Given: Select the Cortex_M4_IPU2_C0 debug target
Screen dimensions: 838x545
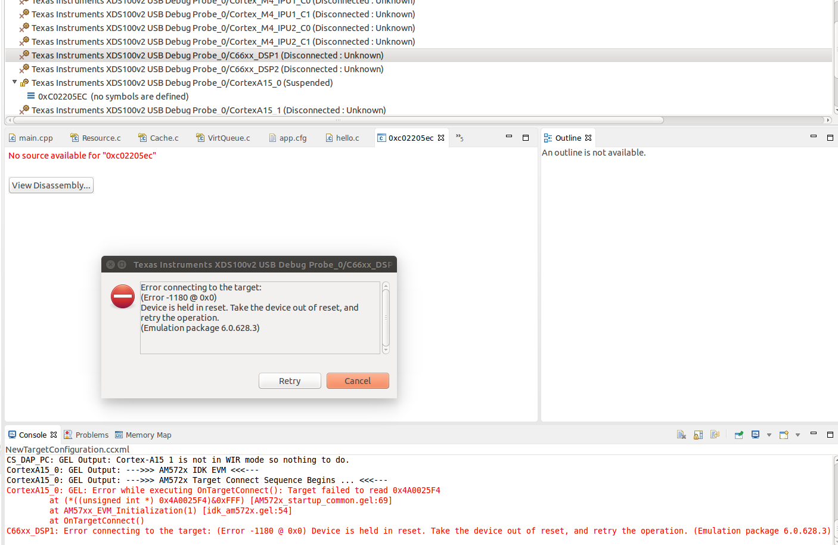Looking at the screenshot, I should [224, 28].
